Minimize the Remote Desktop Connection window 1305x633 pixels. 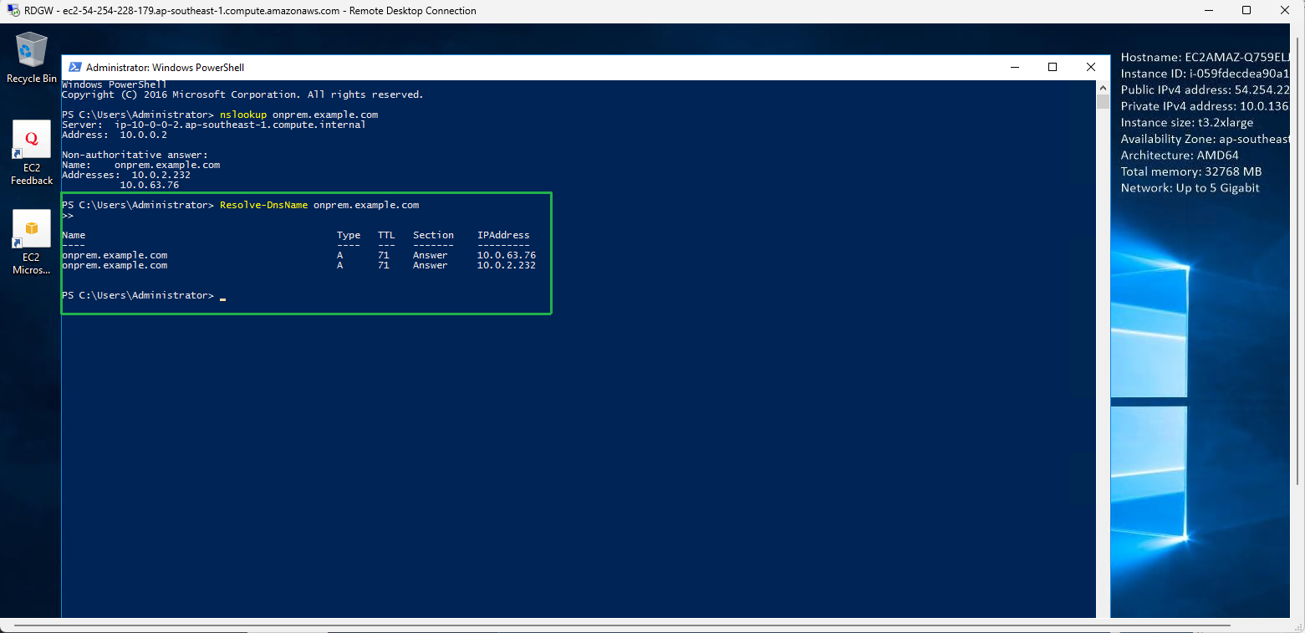1208,11
